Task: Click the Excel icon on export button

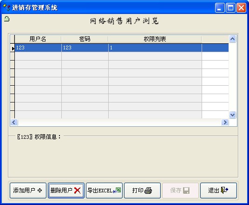Action: (117, 190)
